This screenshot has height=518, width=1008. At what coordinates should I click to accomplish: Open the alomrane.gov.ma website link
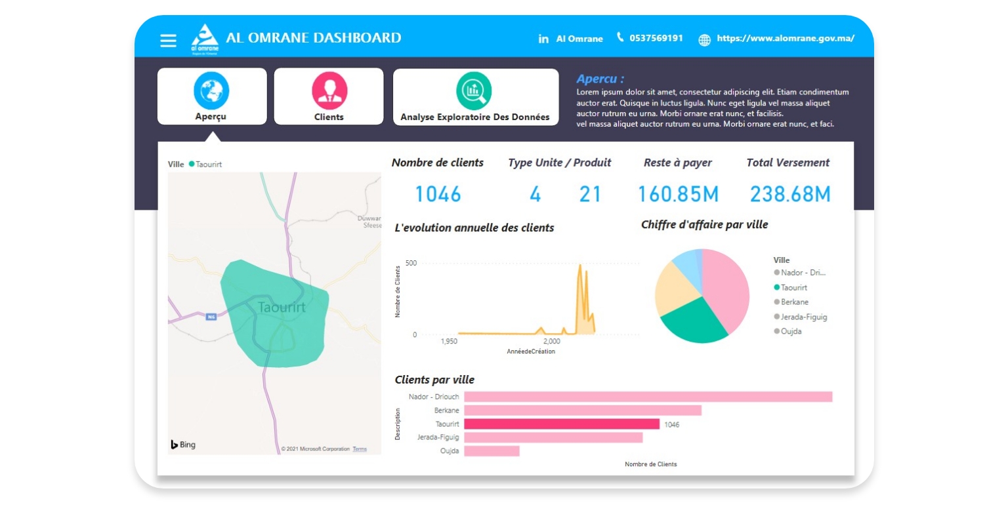pyautogui.click(x=786, y=38)
